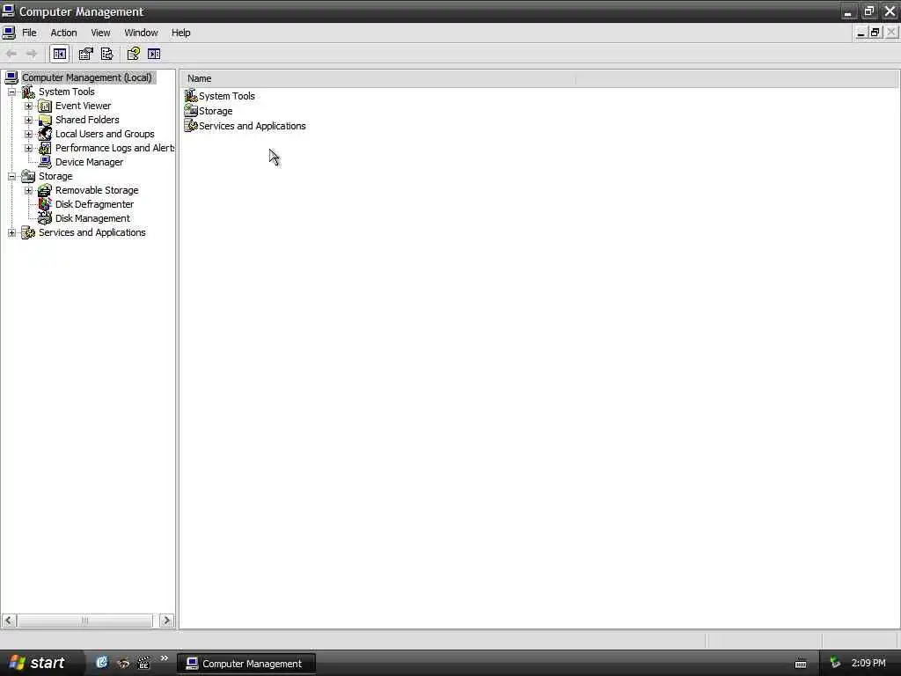The image size is (901, 676).
Task: Select System Tools text in list
Action: (x=227, y=96)
